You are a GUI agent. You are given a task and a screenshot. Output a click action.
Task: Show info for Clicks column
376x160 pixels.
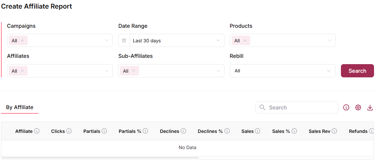pos(69,131)
